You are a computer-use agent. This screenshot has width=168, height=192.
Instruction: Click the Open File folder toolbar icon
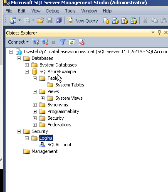point(40,21)
